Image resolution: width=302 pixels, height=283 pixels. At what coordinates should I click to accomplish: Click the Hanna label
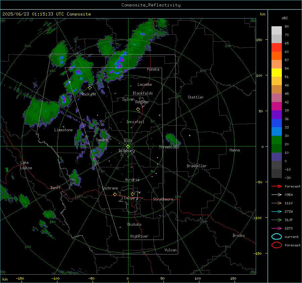235,150
